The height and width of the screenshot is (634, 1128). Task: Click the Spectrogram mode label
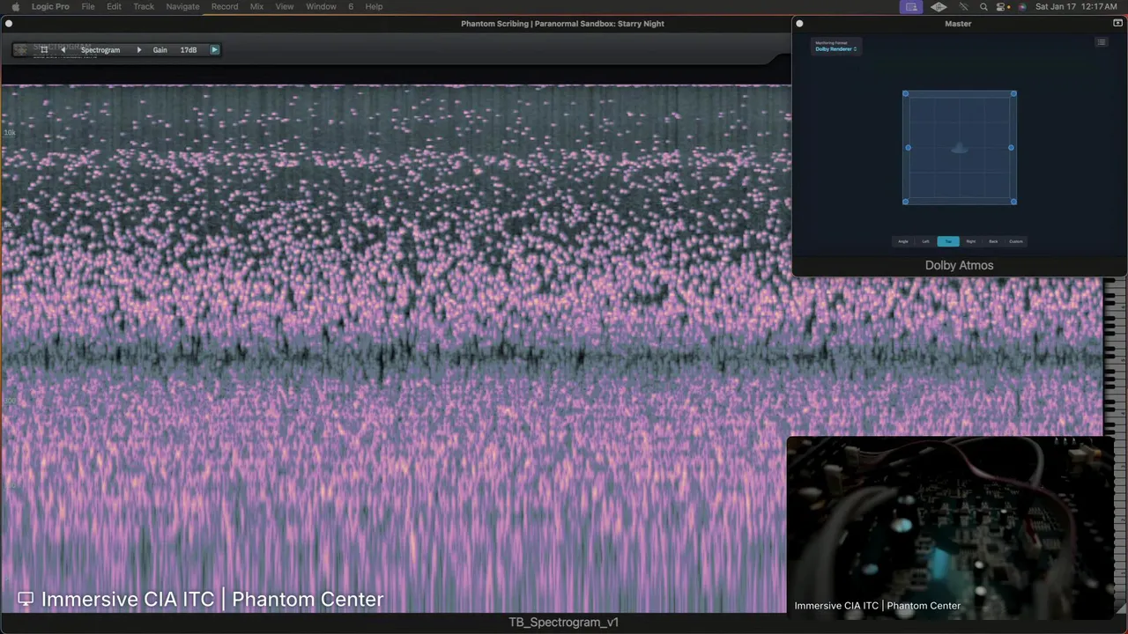[100, 50]
